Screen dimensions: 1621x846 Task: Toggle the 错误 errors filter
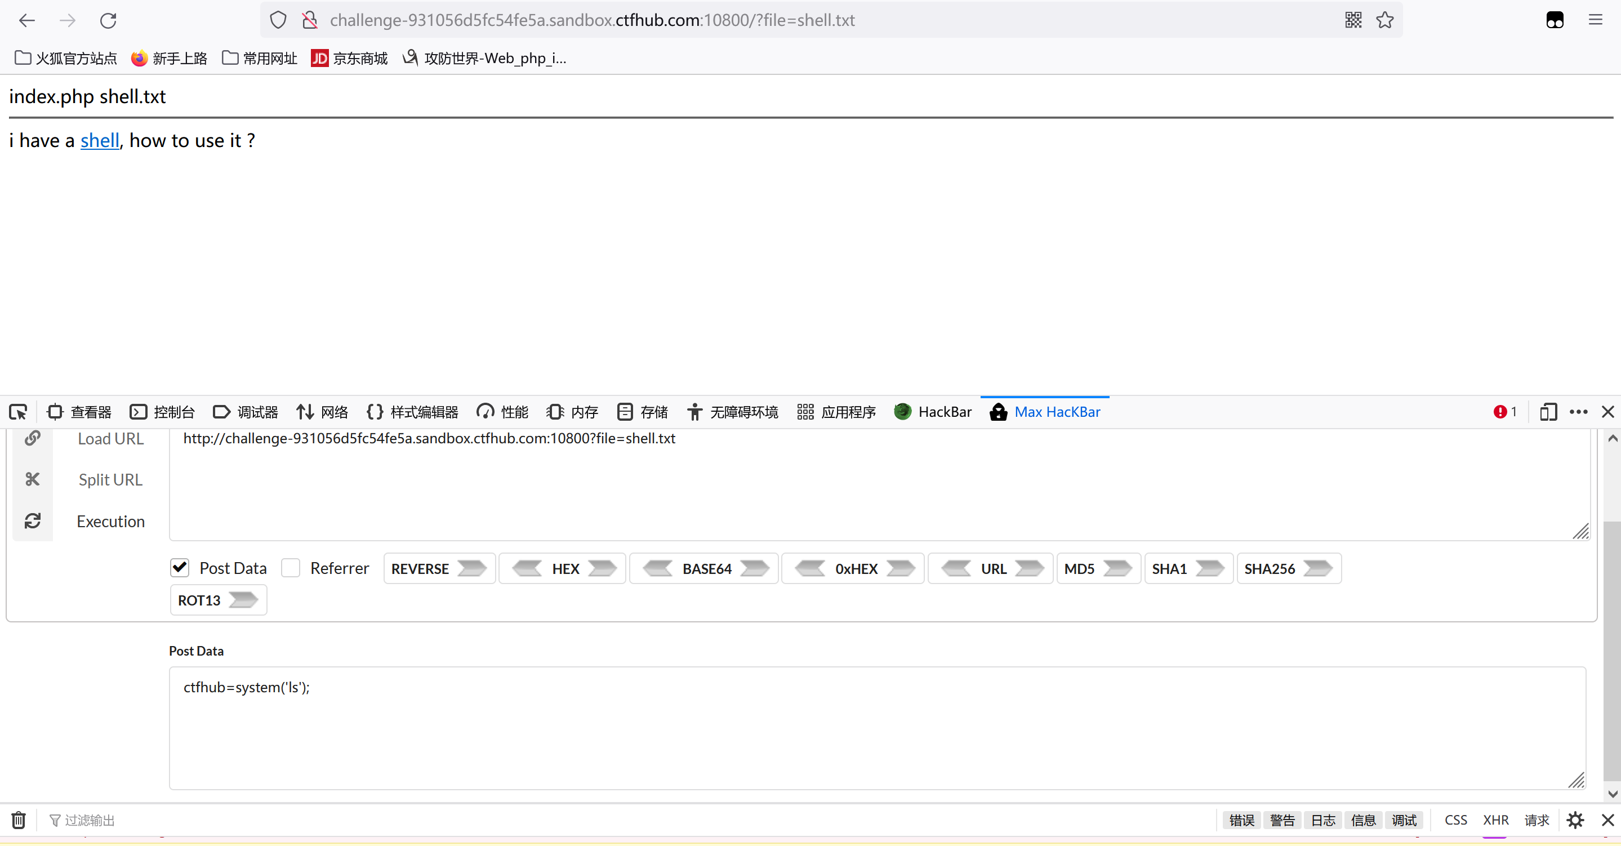pyautogui.click(x=1241, y=820)
